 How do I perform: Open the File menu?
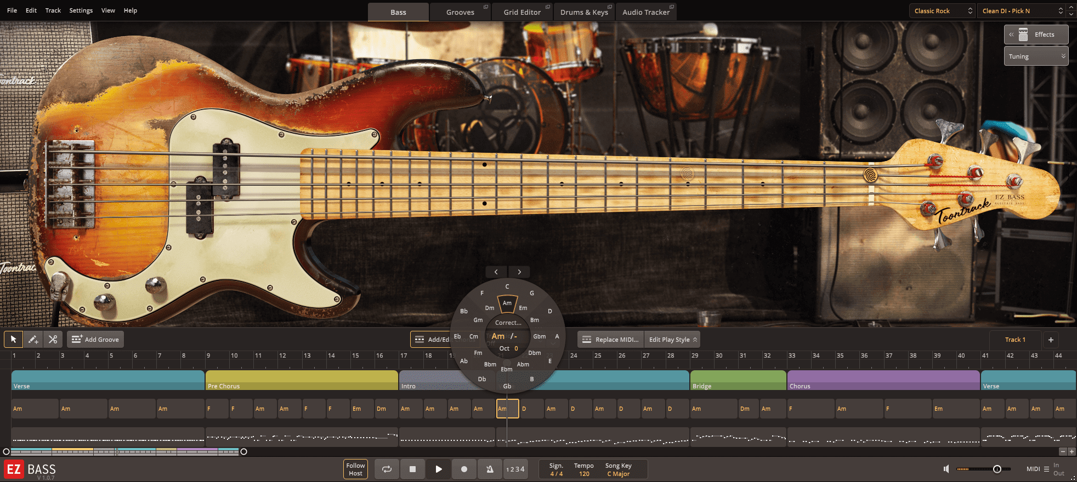tap(12, 10)
